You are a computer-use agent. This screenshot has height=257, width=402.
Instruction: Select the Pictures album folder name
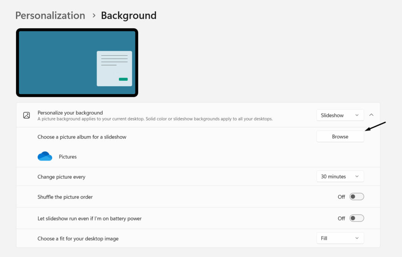[x=68, y=157]
